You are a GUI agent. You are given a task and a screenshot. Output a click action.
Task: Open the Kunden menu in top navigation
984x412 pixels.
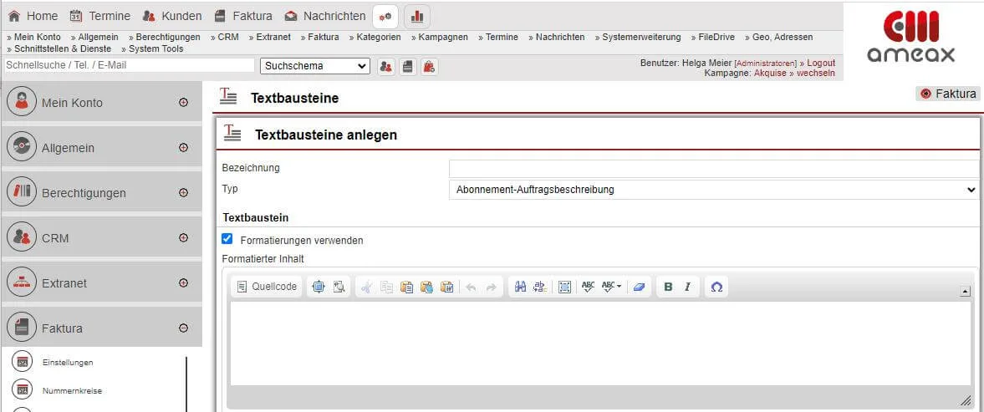pos(171,16)
